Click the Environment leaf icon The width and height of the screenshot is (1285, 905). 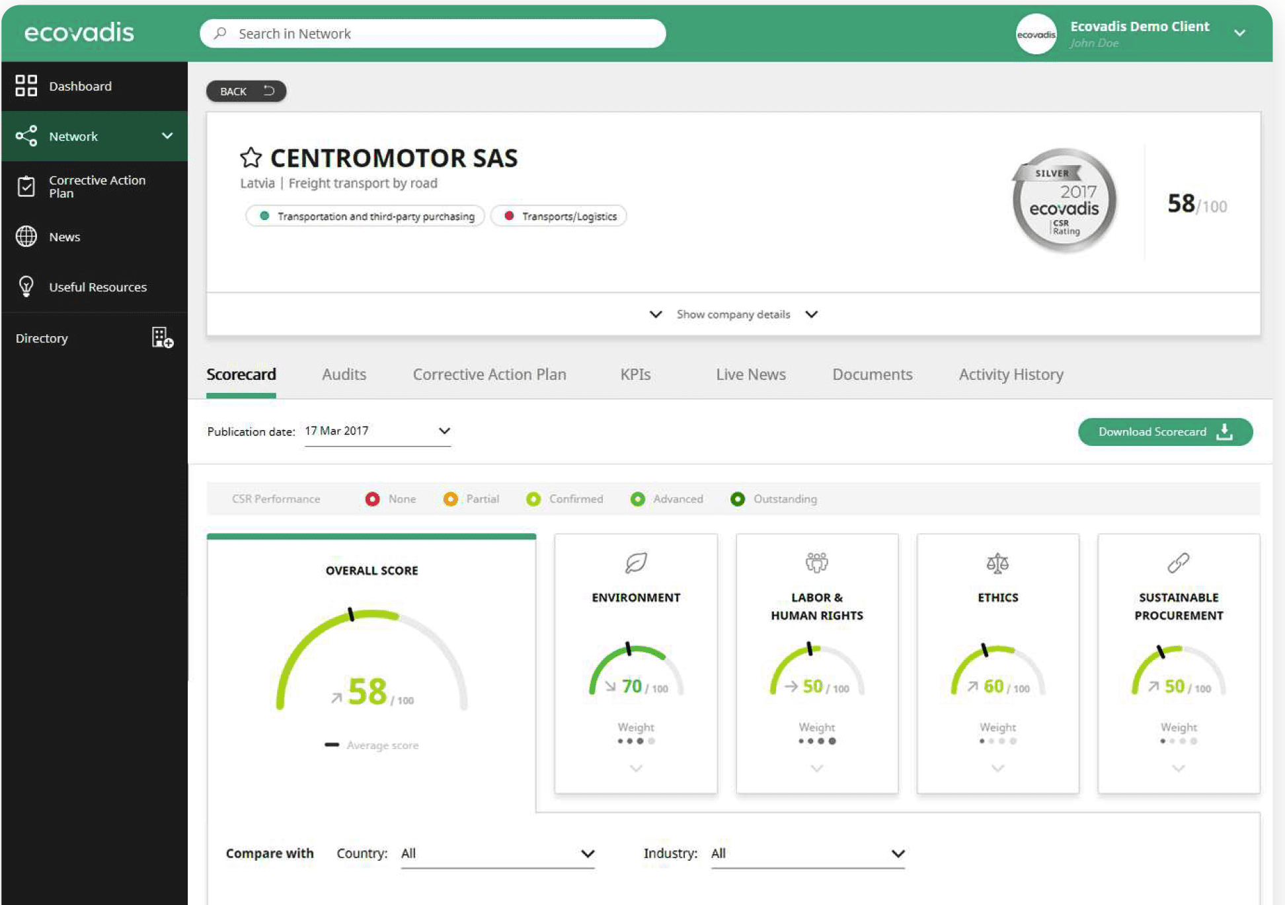pos(635,563)
